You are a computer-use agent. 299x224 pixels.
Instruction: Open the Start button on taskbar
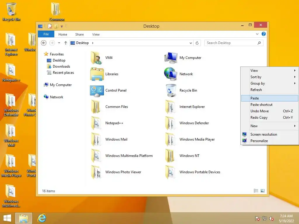[7, 218]
